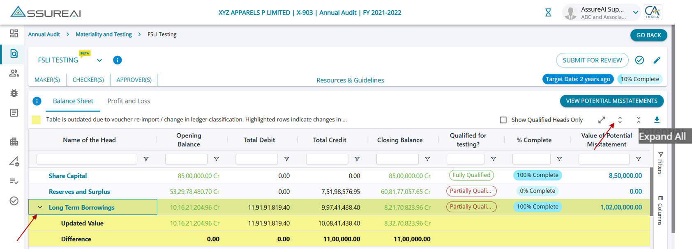This screenshot has width=692, height=249.
Task: Open the FSLI Testing dropdown arrow
Action: pyautogui.click(x=99, y=60)
